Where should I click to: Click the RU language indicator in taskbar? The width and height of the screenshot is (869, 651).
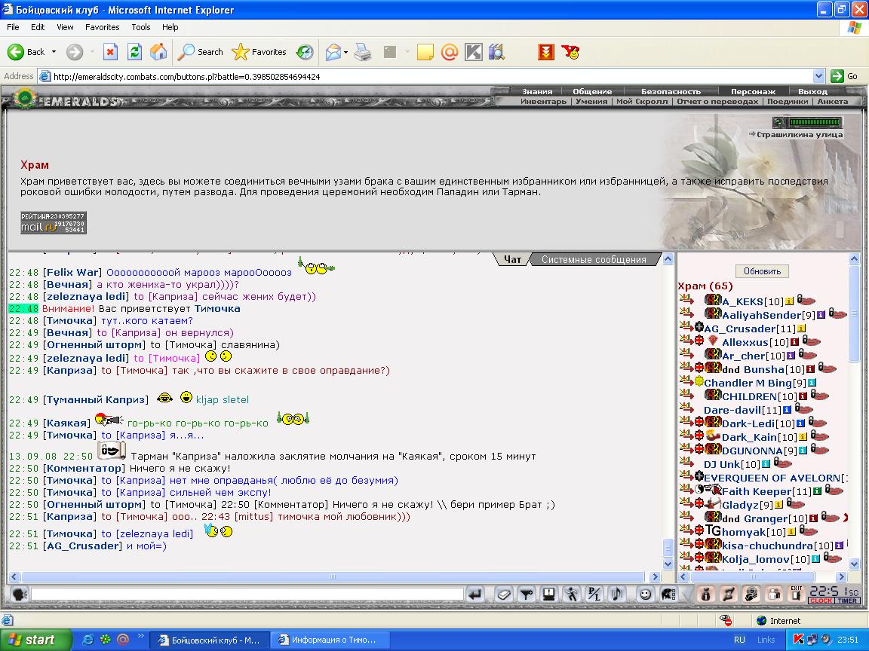pyautogui.click(x=738, y=640)
